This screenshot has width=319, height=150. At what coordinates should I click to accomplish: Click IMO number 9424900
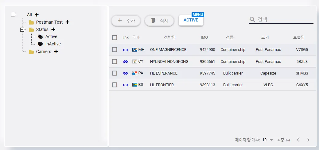point(208,50)
